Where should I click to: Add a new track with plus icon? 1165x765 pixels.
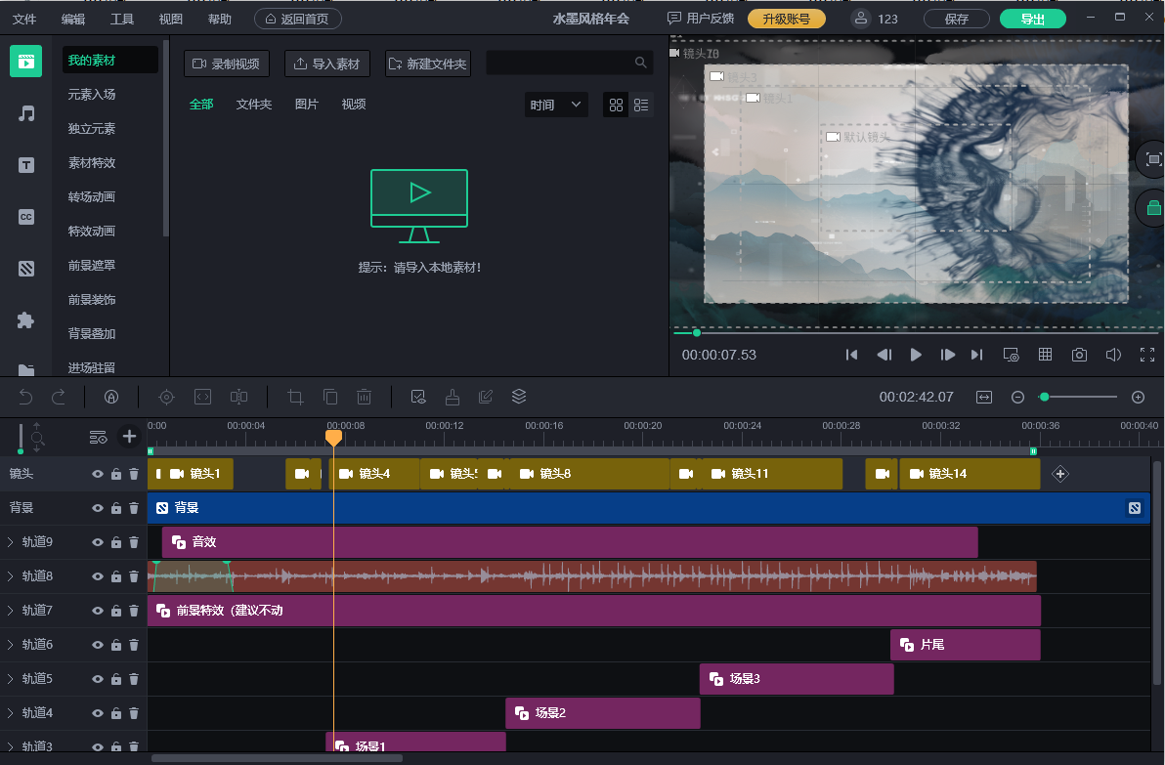click(129, 436)
